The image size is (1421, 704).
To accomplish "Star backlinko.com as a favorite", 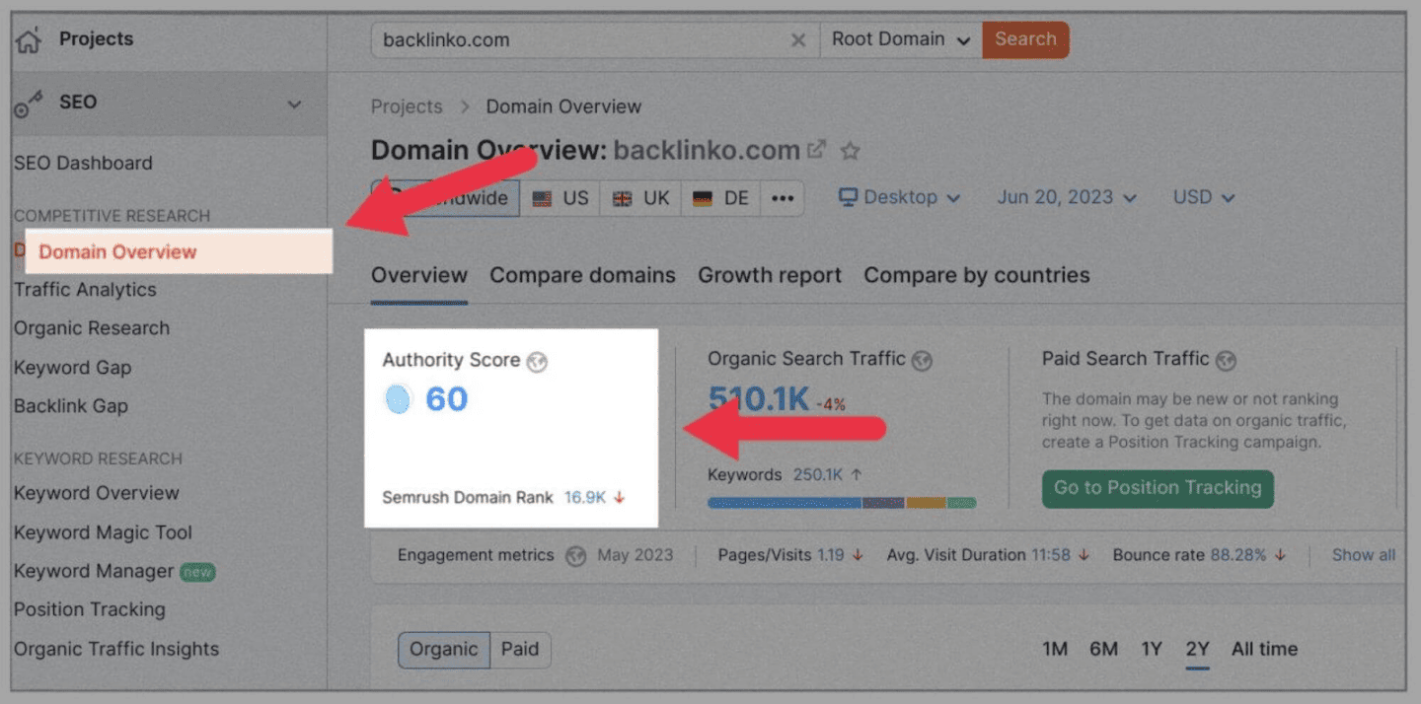I will [x=849, y=151].
